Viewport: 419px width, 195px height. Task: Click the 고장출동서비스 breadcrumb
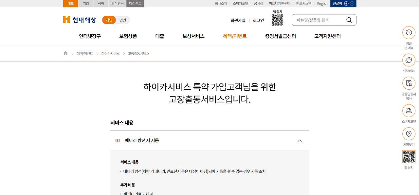[138, 53]
